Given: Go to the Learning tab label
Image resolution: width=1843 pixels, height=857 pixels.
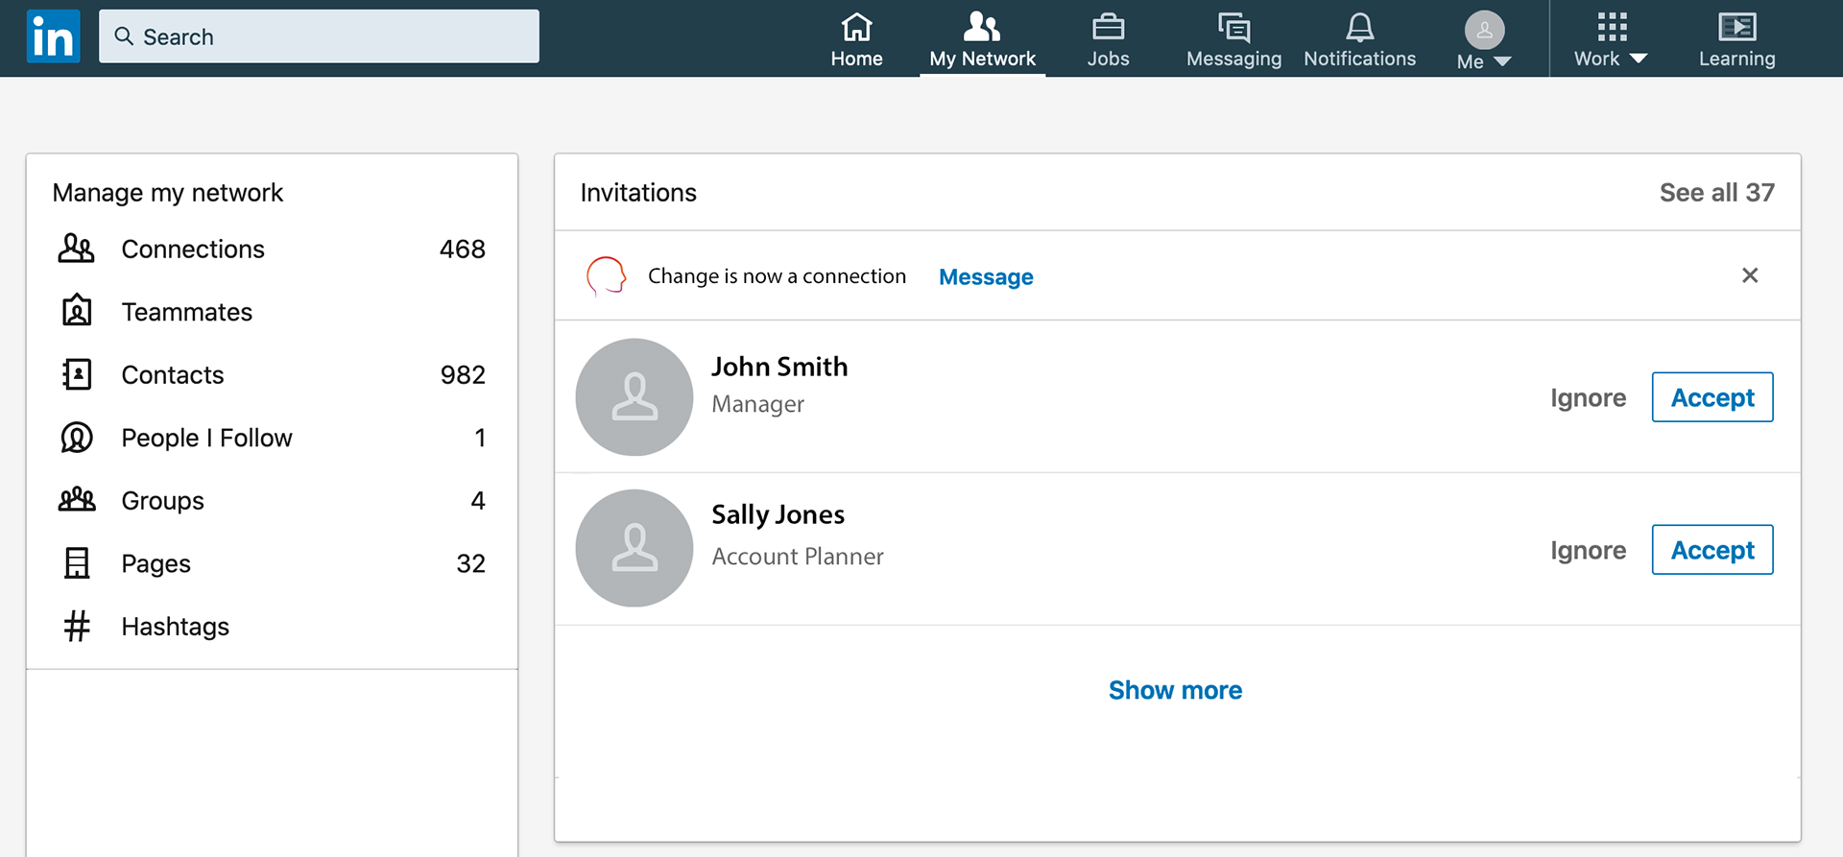Looking at the screenshot, I should tap(1736, 59).
